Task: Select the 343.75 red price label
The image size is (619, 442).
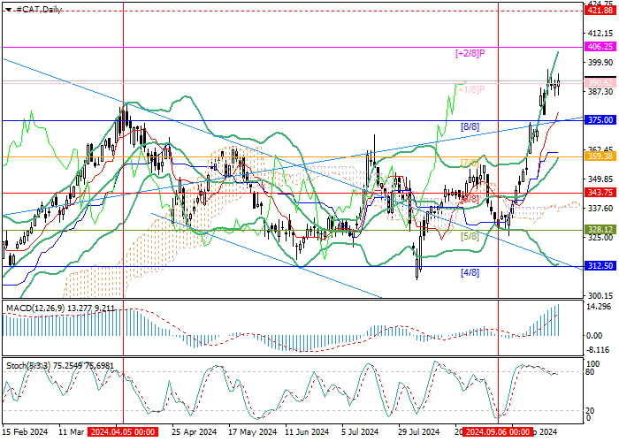Action: point(600,193)
